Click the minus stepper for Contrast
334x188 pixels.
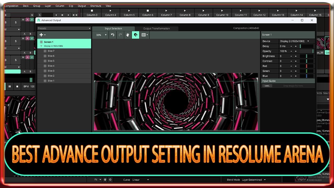(291, 61)
